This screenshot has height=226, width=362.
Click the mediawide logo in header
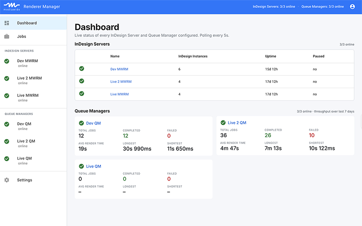point(12,6)
